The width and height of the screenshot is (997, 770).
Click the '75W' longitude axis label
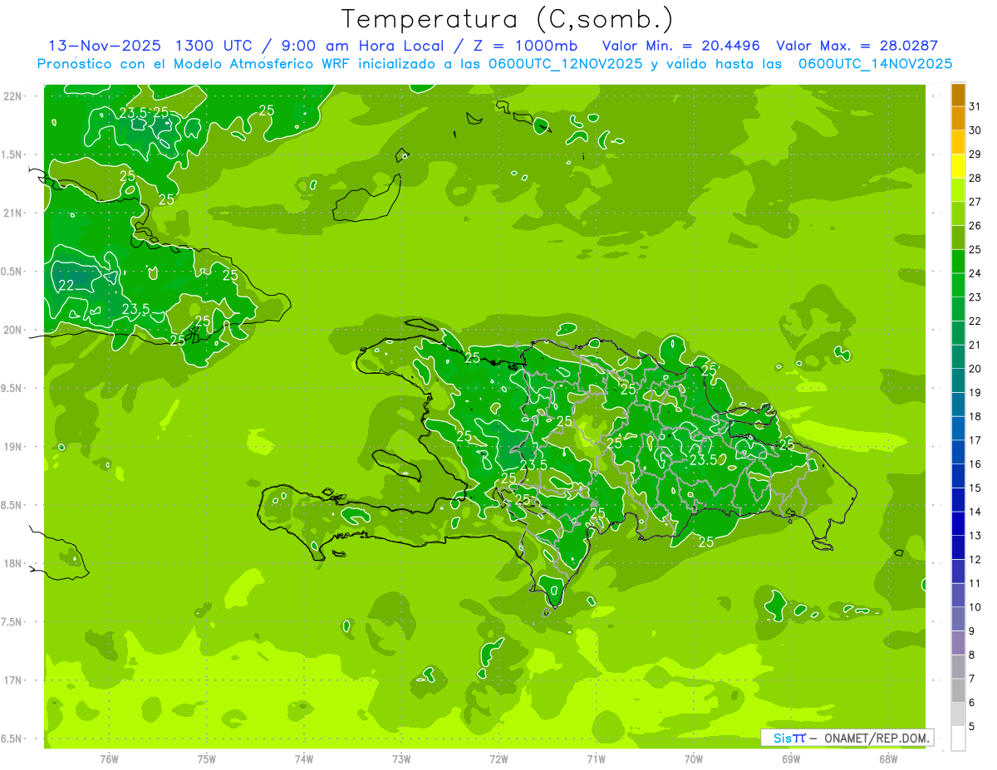click(207, 759)
